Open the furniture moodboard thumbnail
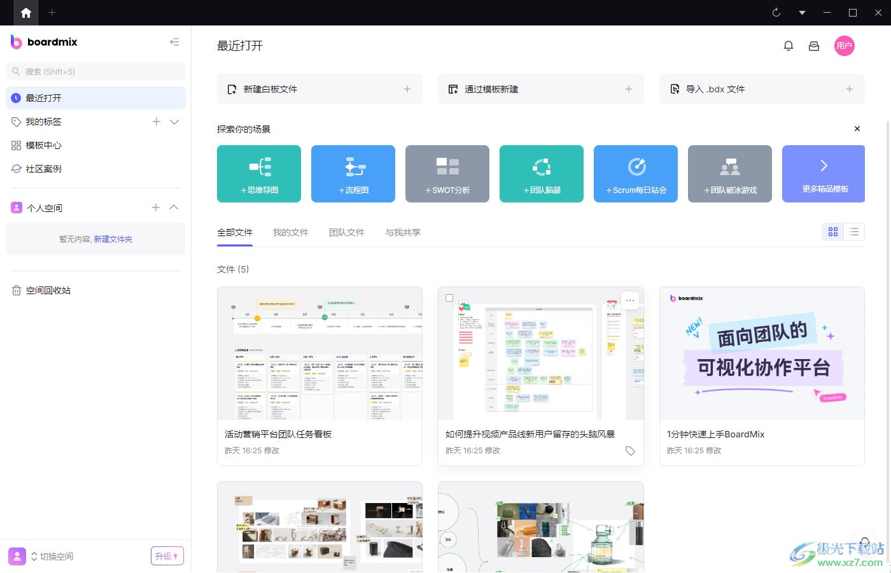The height and width of the screenshot is (573, 891). click(x=319, y=527)
